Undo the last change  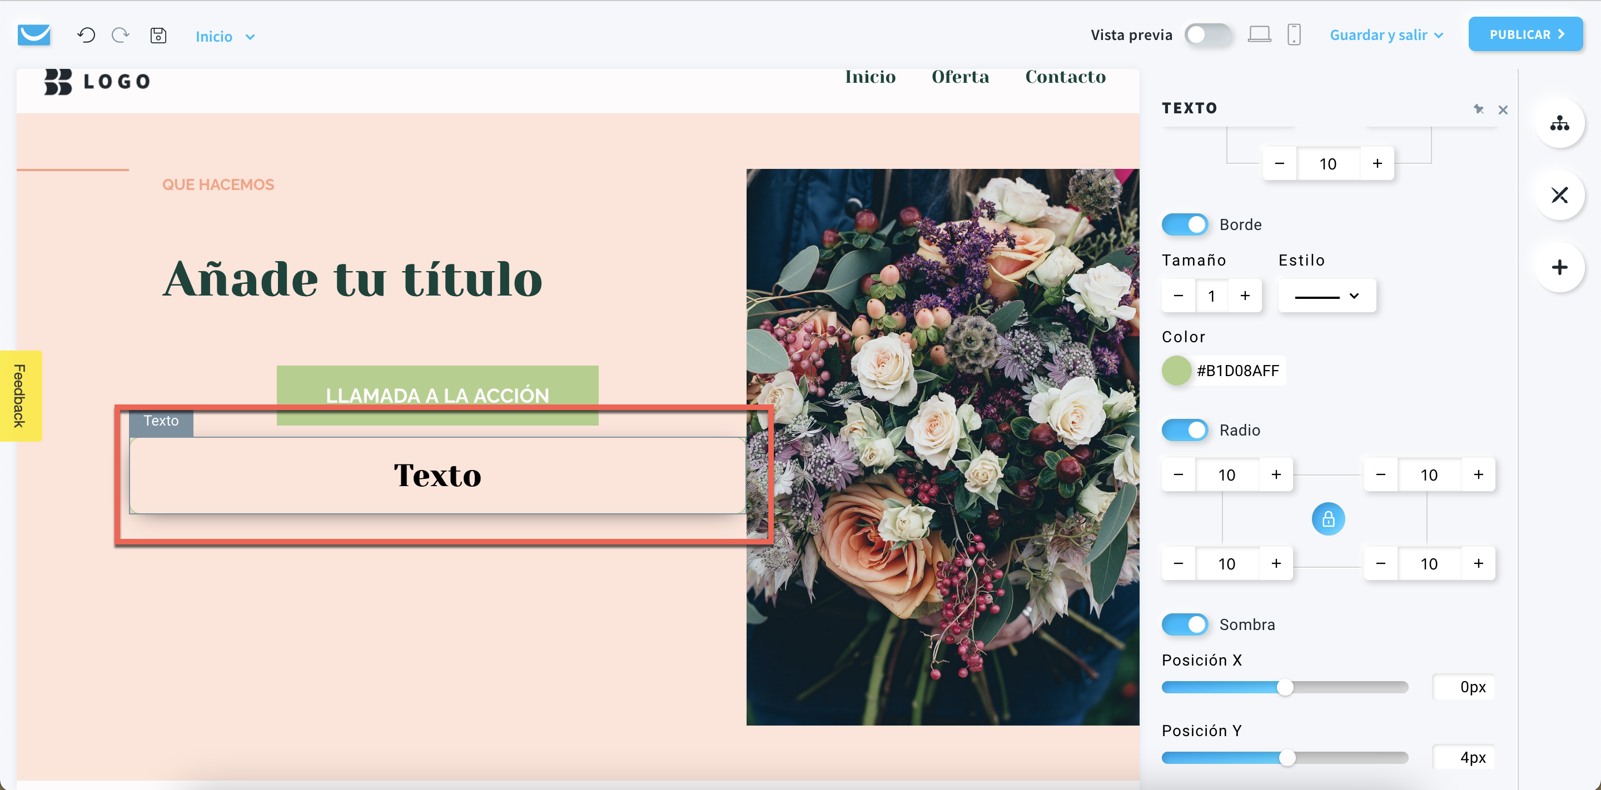click(x=86, y=35)
